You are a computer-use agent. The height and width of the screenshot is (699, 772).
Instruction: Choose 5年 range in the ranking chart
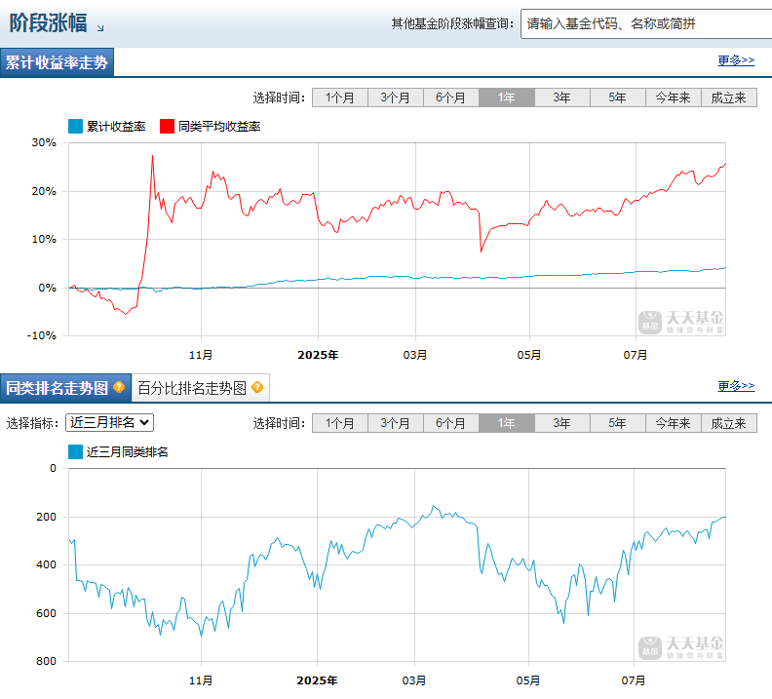(x=617, y=423)
